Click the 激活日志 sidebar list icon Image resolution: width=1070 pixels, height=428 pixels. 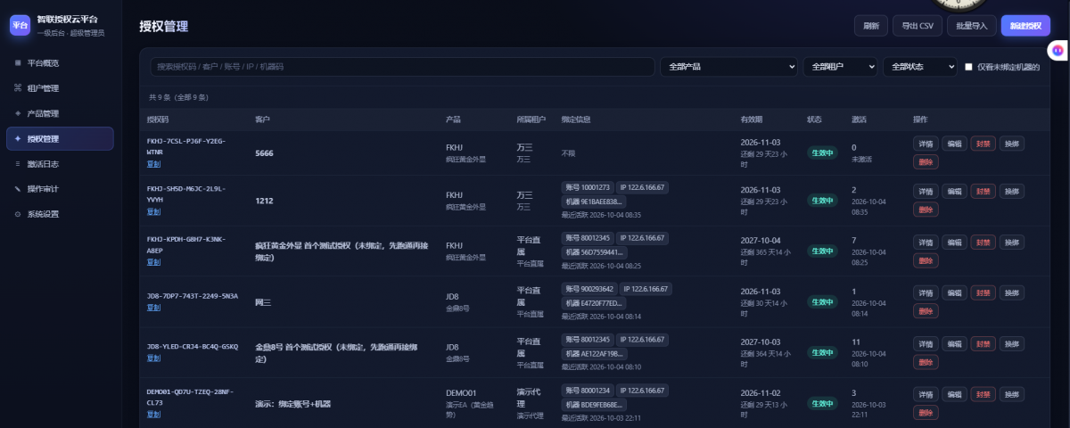point(18,164)
